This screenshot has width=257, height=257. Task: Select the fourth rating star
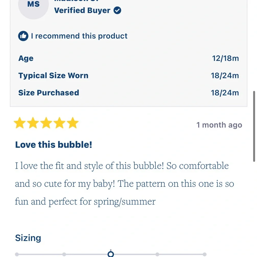pos(60,123)
